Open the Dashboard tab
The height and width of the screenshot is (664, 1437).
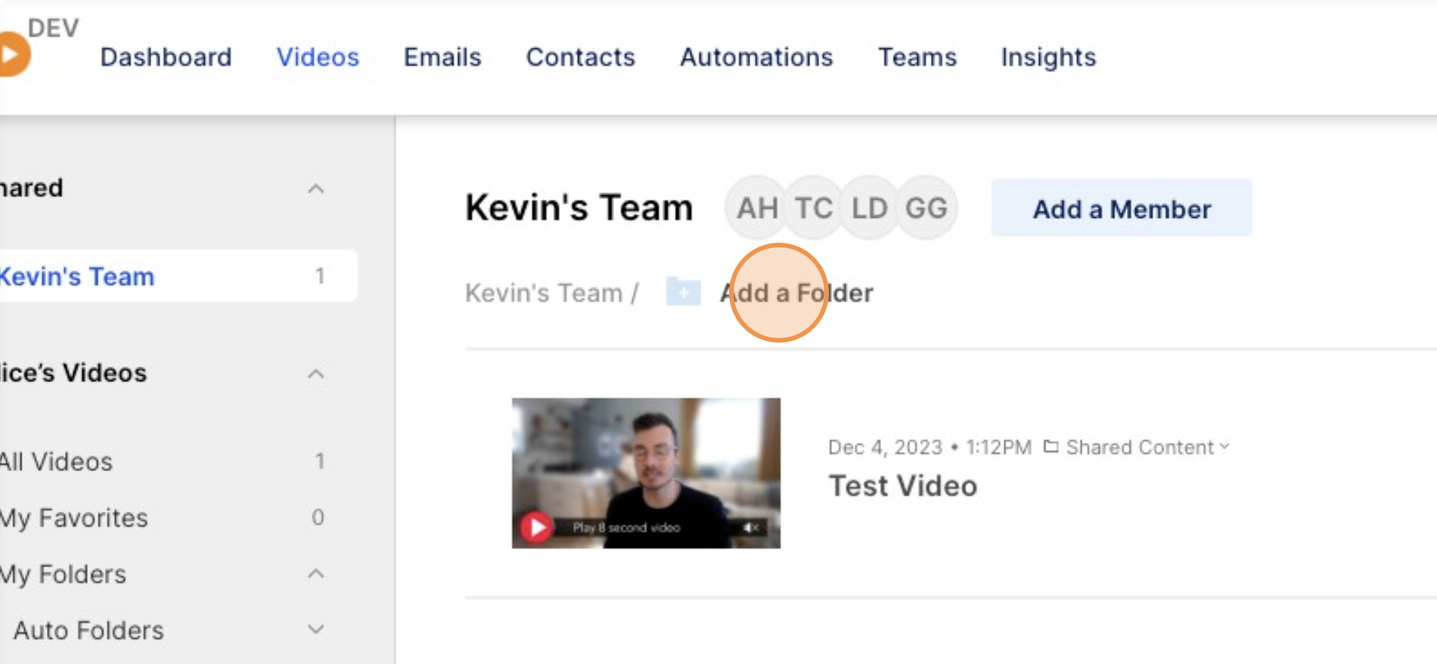tap(166, 57)
